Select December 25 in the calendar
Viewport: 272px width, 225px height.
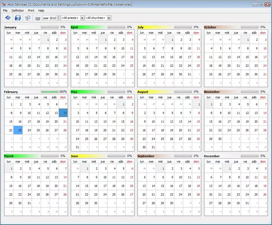coord(254,195)
